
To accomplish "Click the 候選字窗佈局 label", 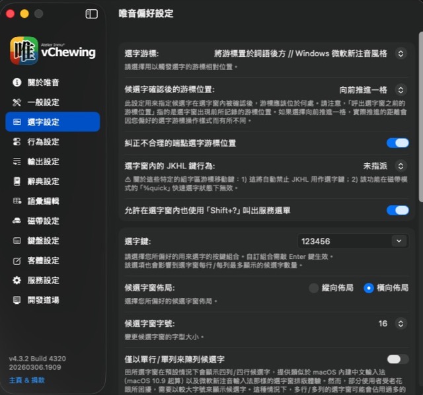I will tap(150, 288).
